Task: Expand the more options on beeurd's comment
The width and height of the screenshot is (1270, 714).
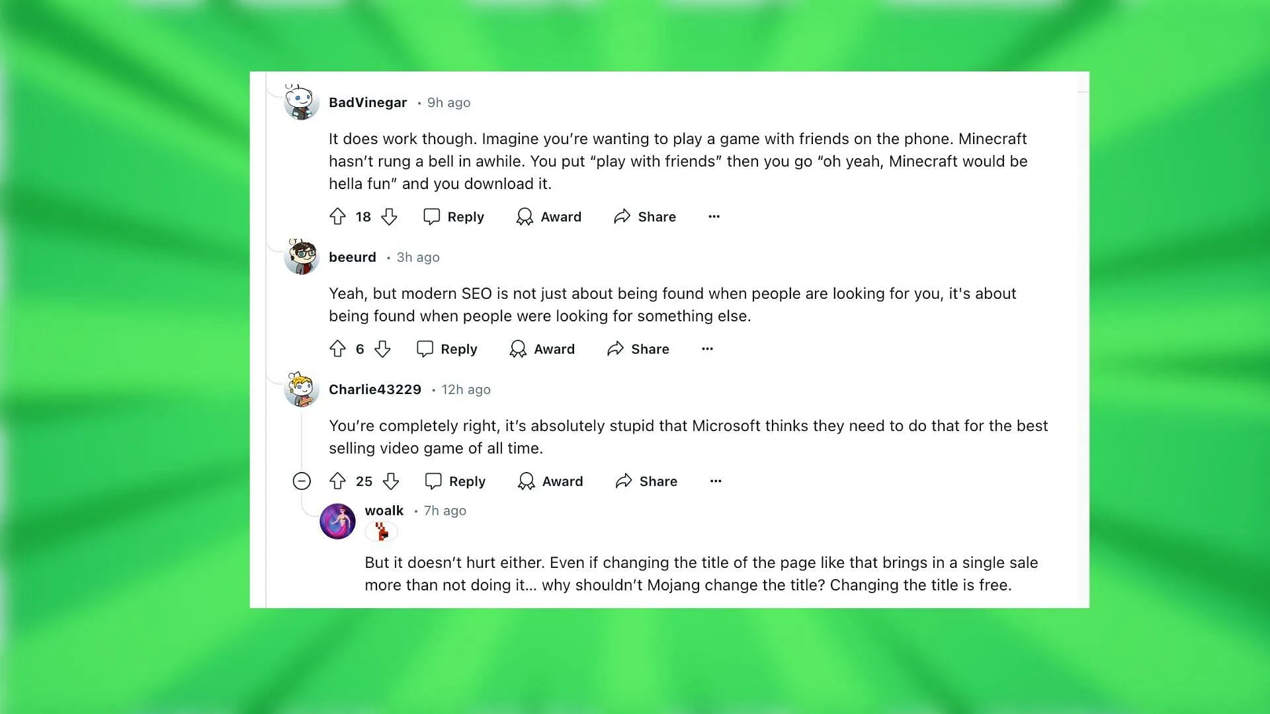Action: pos(706,348)
